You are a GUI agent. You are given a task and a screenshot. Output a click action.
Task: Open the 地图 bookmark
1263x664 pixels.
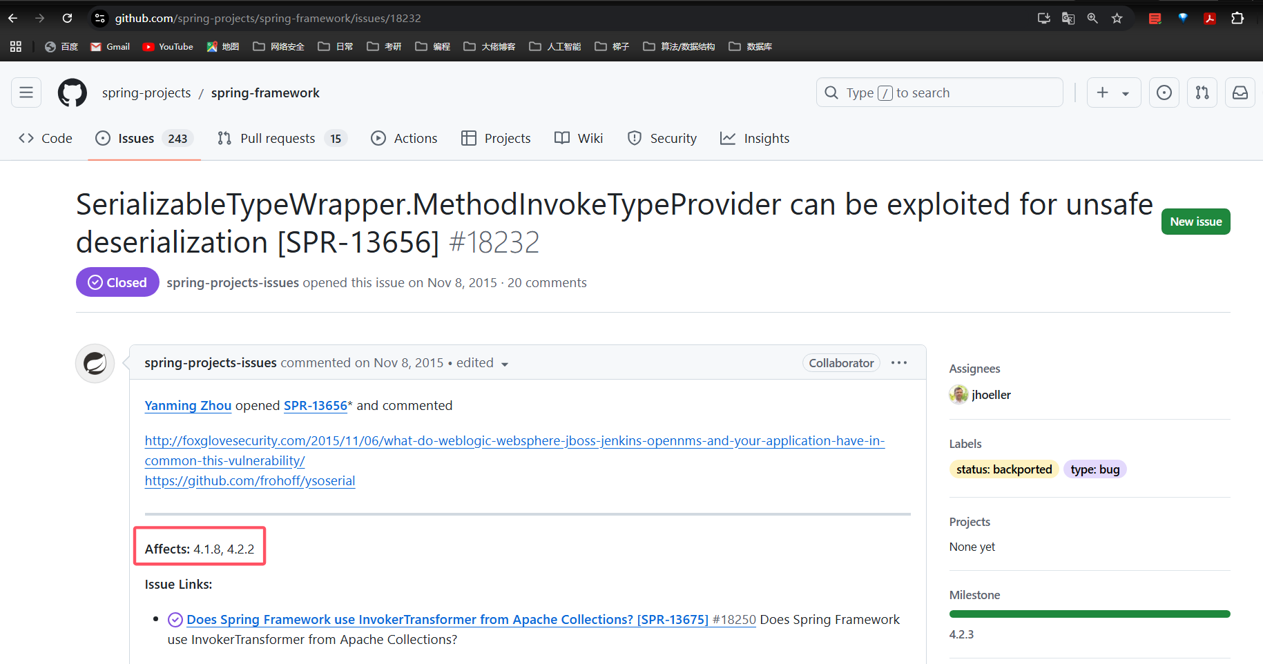[222, 46]
